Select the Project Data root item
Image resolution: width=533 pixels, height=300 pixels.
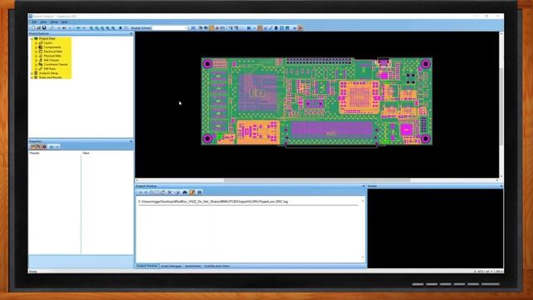(x=47, y=39)
